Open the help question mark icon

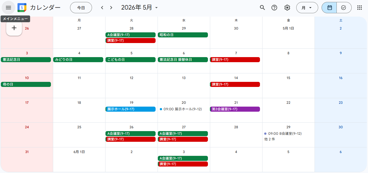[274, 8]
